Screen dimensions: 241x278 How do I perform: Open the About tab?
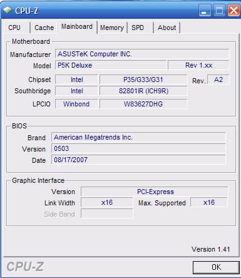pos(167,28)
